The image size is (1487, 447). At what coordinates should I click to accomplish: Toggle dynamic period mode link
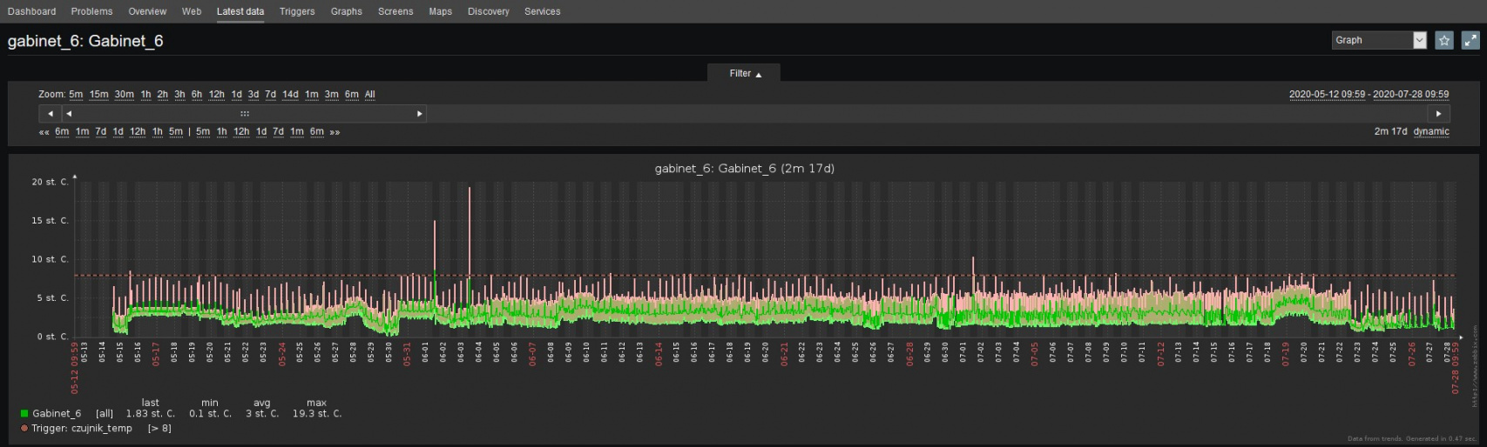pyautogui.click(x=1431, y=131)
